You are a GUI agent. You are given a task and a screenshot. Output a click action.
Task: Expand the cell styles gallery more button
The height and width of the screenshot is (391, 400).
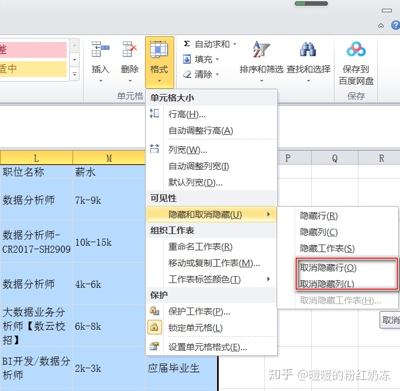[74, 74]
